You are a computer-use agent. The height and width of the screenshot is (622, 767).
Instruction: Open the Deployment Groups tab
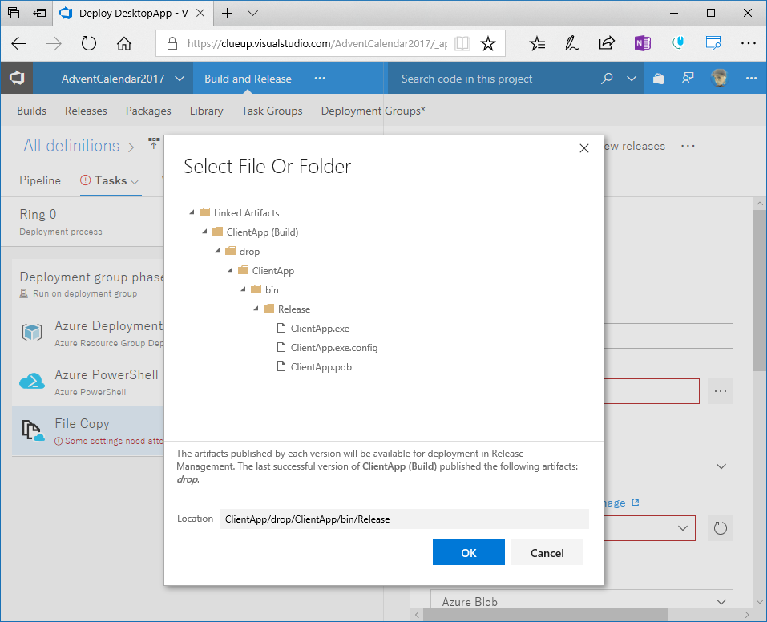[x=373, y=111]
